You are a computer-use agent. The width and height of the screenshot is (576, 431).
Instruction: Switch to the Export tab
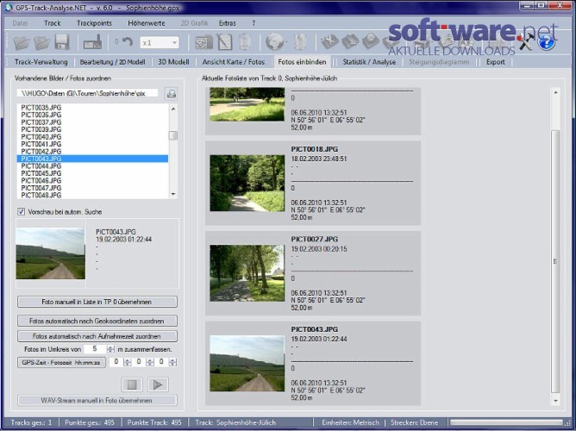(x=495, y=62)
